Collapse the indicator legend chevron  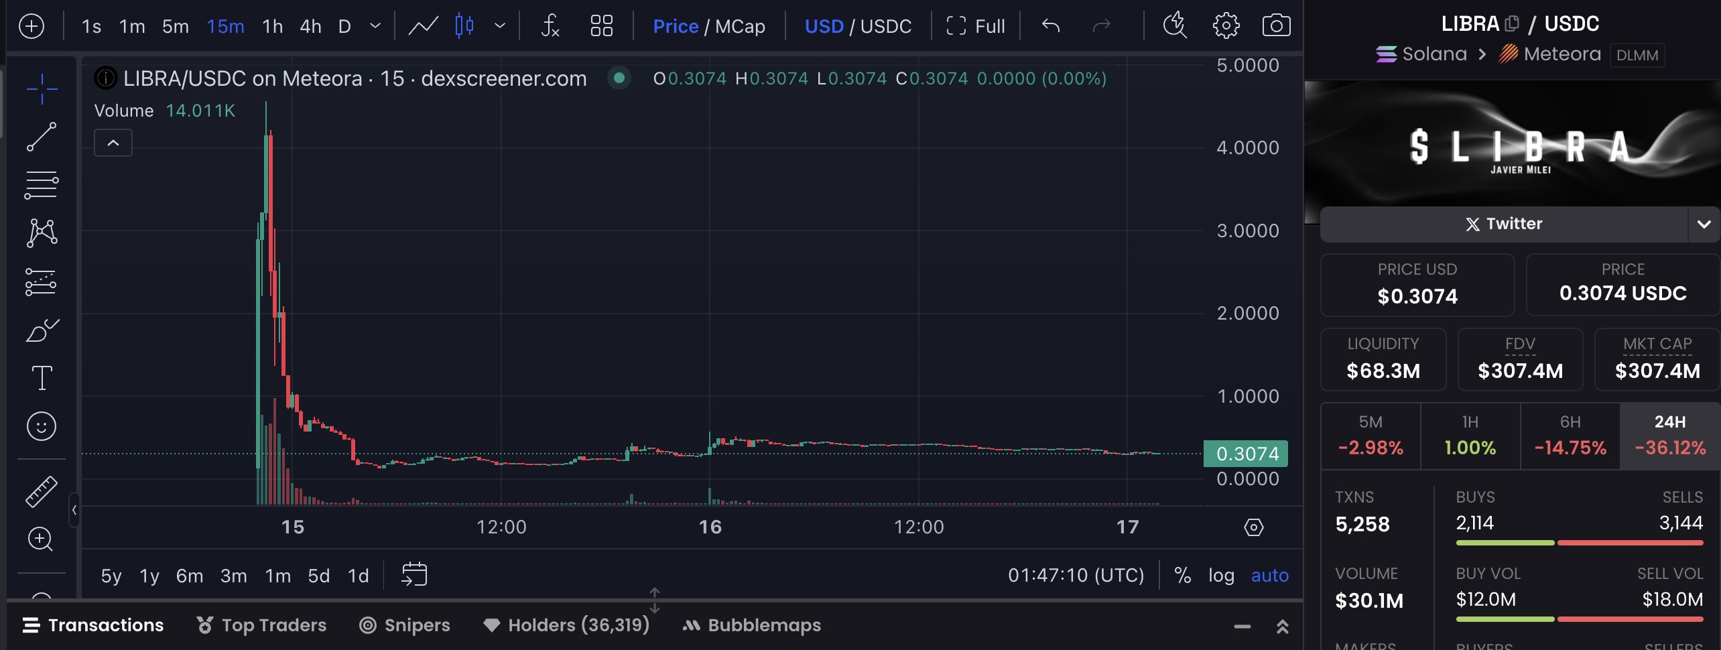point(113,143)
